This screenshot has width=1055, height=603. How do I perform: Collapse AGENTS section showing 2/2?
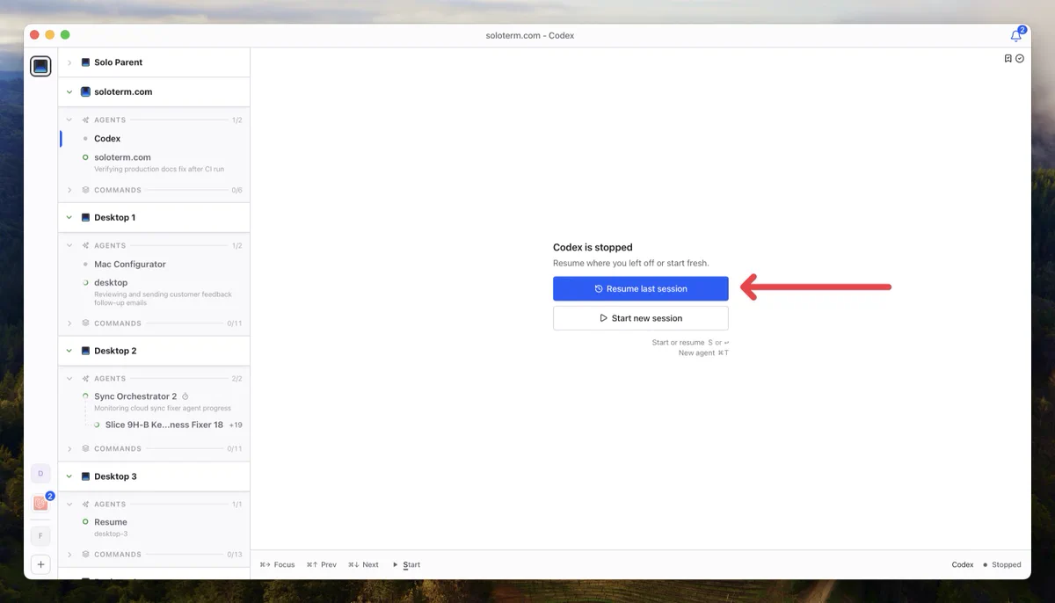click(69, 379)
